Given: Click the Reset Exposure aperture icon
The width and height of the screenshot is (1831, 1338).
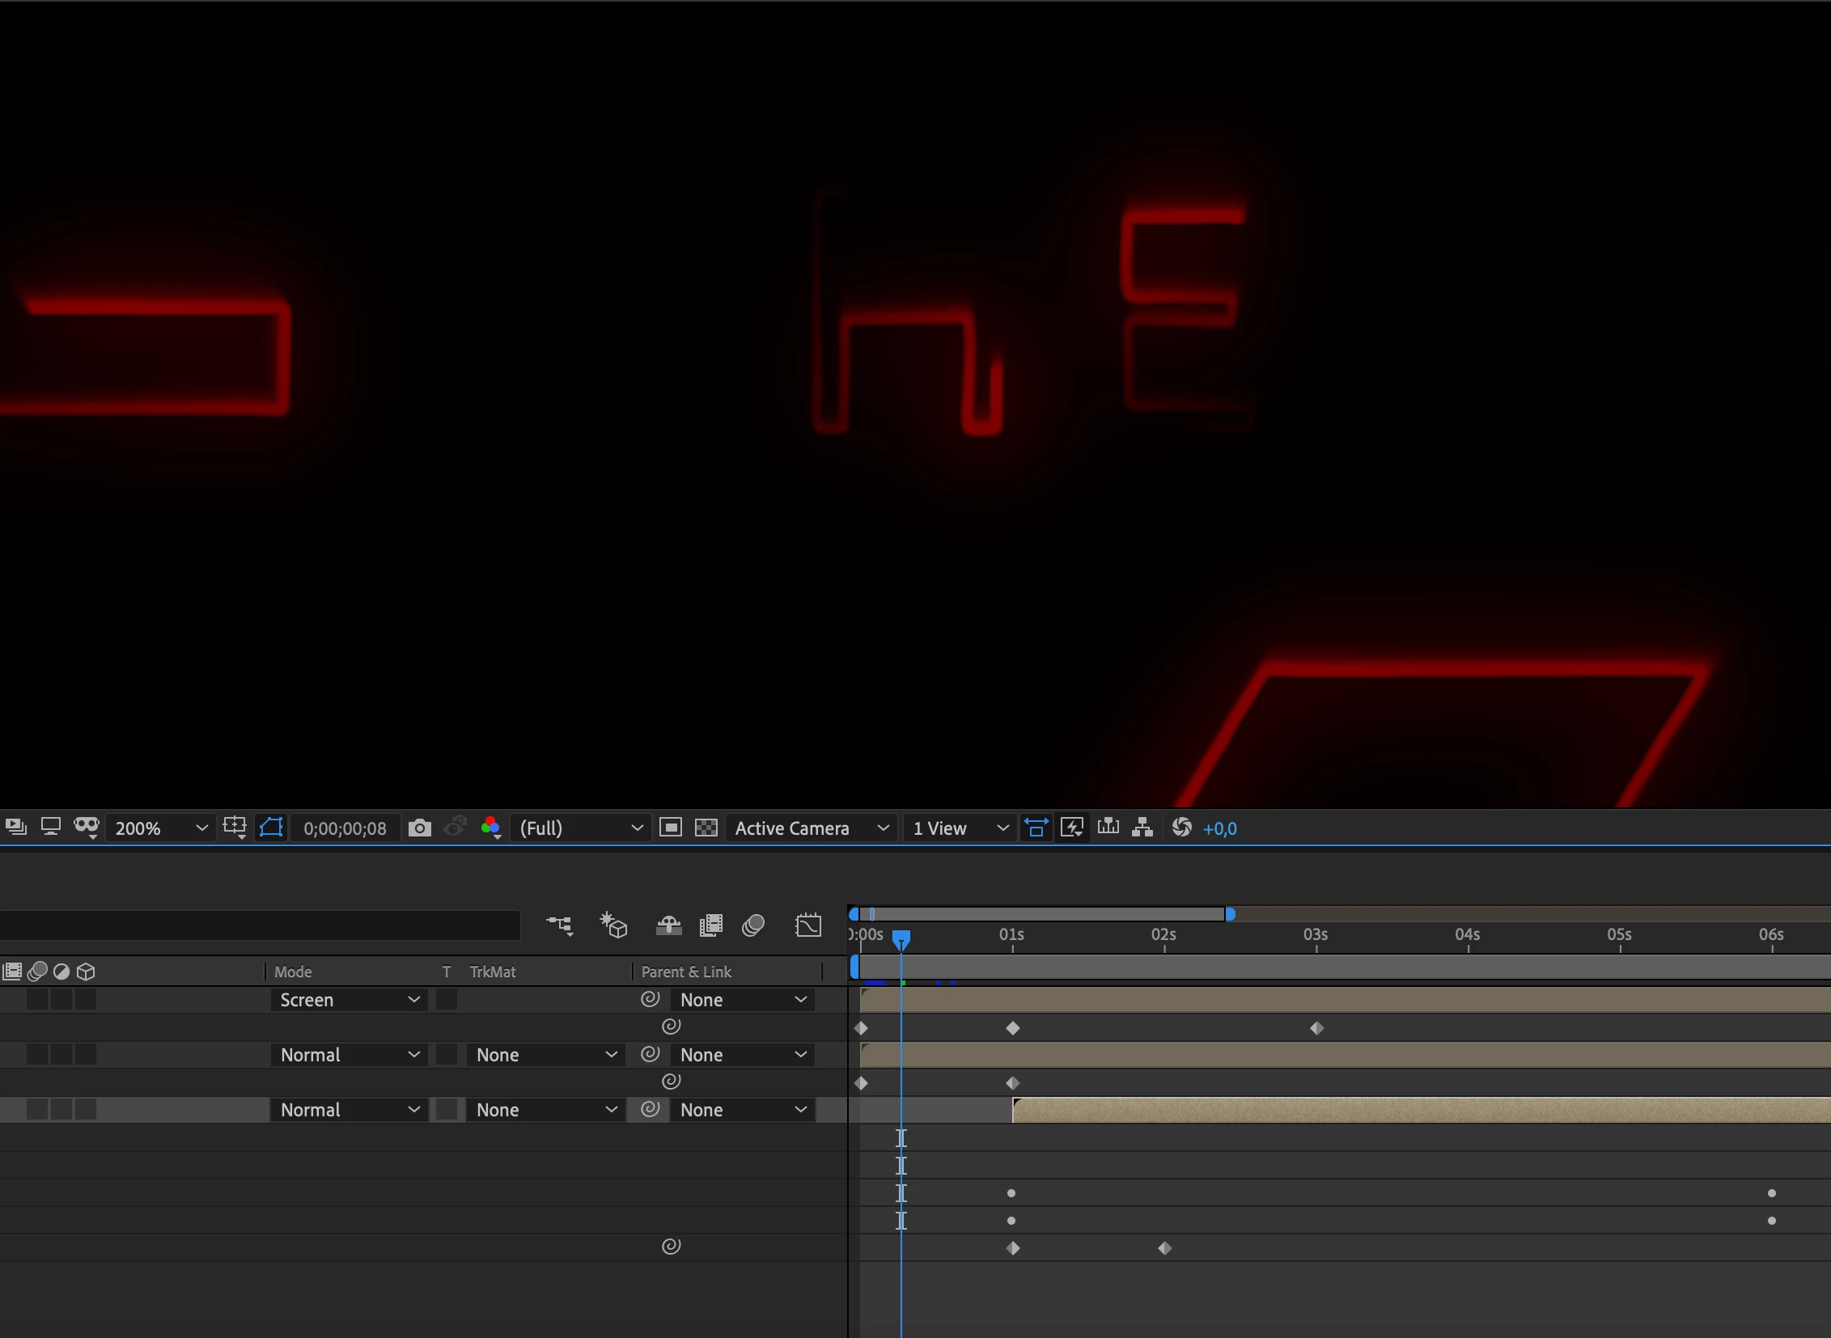Looking at the screenshot, I should 1180,828.
